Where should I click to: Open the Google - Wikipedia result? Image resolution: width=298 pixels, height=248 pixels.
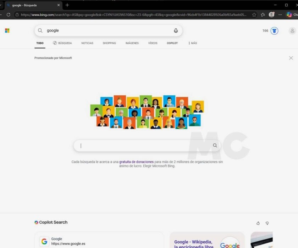tap(193, 244)
